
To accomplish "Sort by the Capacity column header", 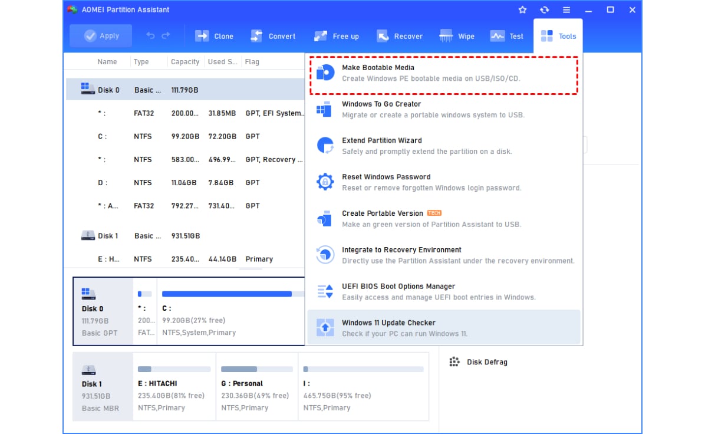I will click(x=185, y=61).
